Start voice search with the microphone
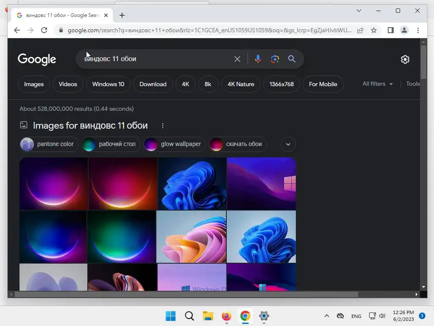Screen dimensions: 434x326 [x=258, y=59]
